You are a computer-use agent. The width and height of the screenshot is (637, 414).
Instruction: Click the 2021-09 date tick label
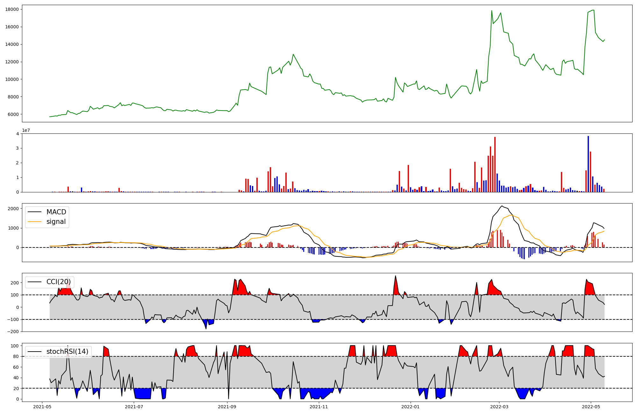pos(227,406)
